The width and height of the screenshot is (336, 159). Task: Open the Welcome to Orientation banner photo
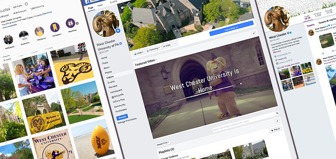click(44, 112)
